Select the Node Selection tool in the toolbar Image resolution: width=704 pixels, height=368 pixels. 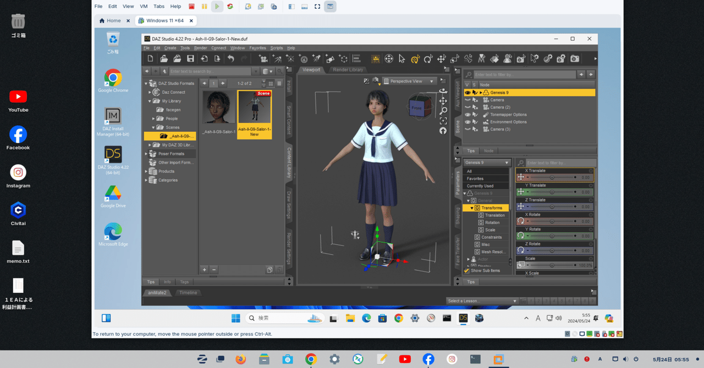coord(402,58)
